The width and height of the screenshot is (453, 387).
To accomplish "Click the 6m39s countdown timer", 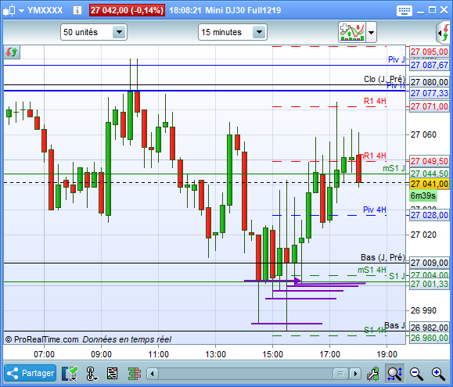I will [x=423, y=195].
